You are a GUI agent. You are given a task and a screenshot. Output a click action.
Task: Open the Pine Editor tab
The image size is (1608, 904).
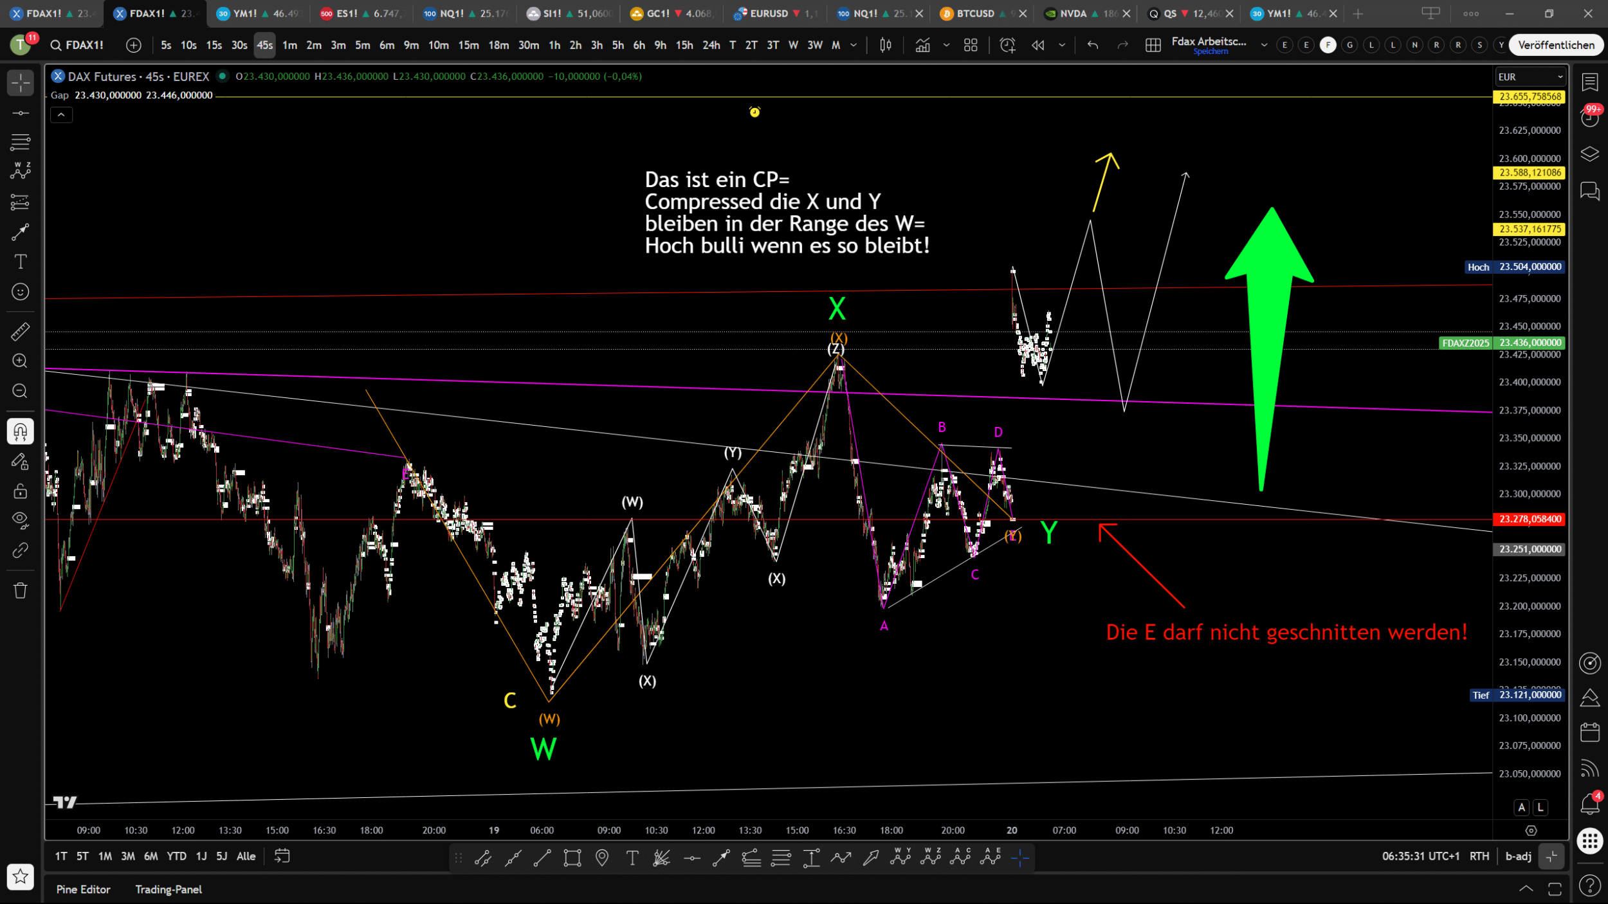83,889
